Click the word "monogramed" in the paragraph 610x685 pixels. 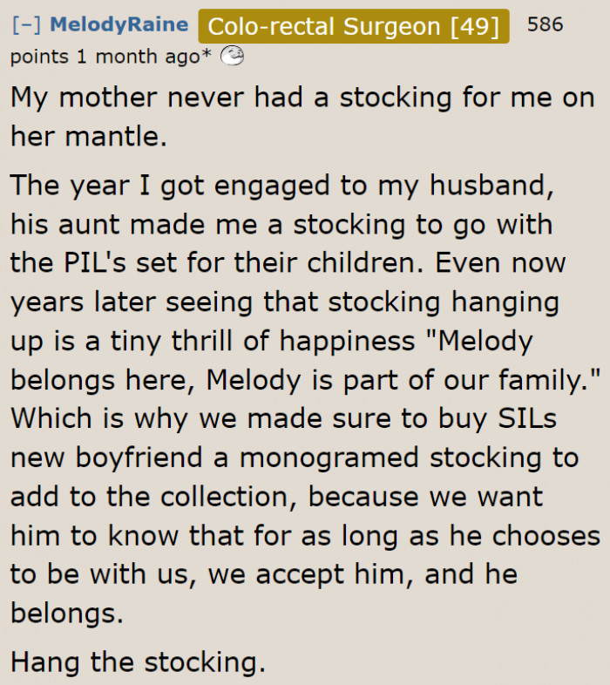point(329,458)
